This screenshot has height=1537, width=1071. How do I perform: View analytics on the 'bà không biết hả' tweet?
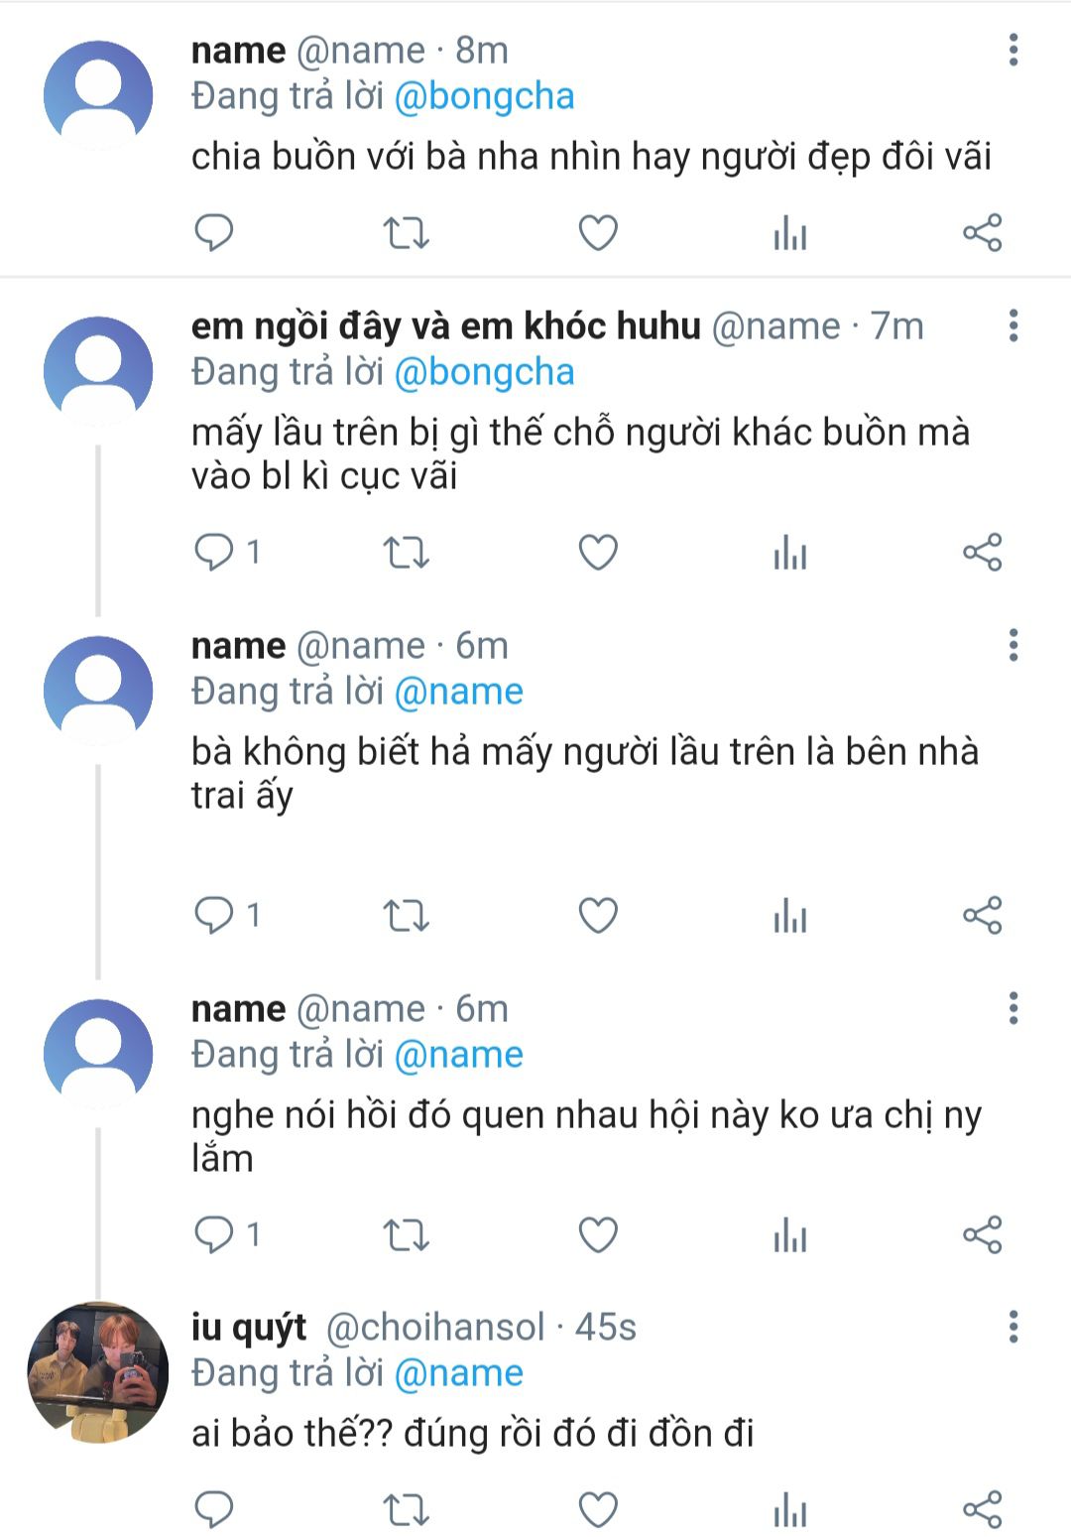click(789, 916)
